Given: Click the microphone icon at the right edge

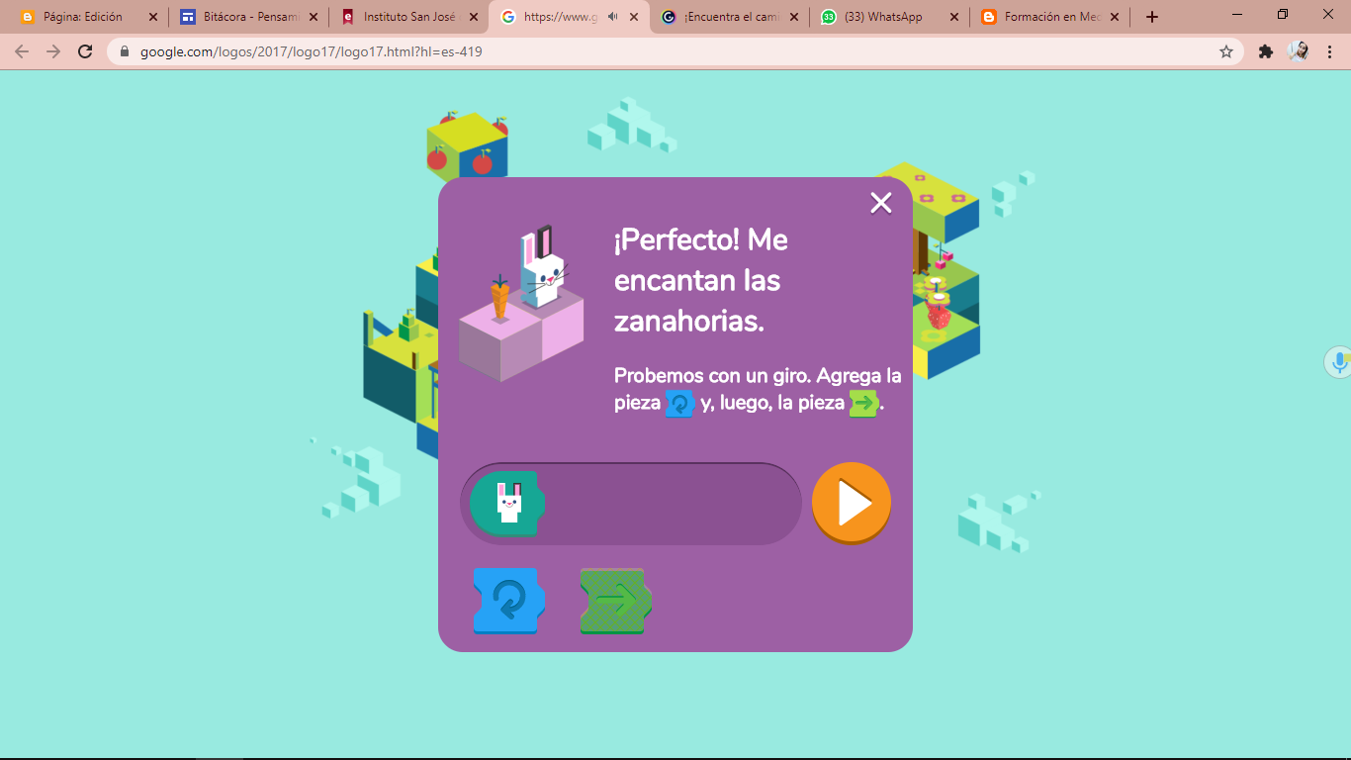Looking at the screenshot, I should click(1339, 362).
